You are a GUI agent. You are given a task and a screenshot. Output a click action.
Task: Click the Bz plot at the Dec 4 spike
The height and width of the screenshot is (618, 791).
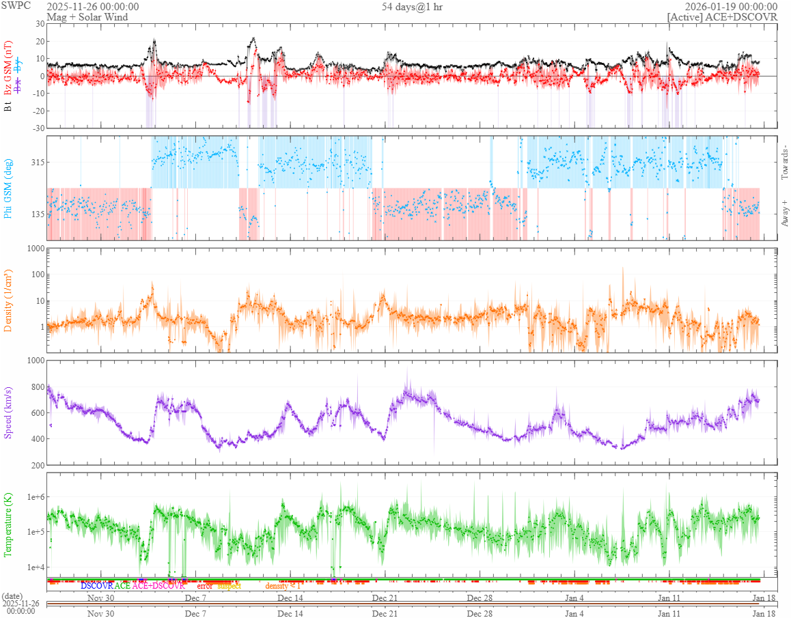tap(154, 43)
